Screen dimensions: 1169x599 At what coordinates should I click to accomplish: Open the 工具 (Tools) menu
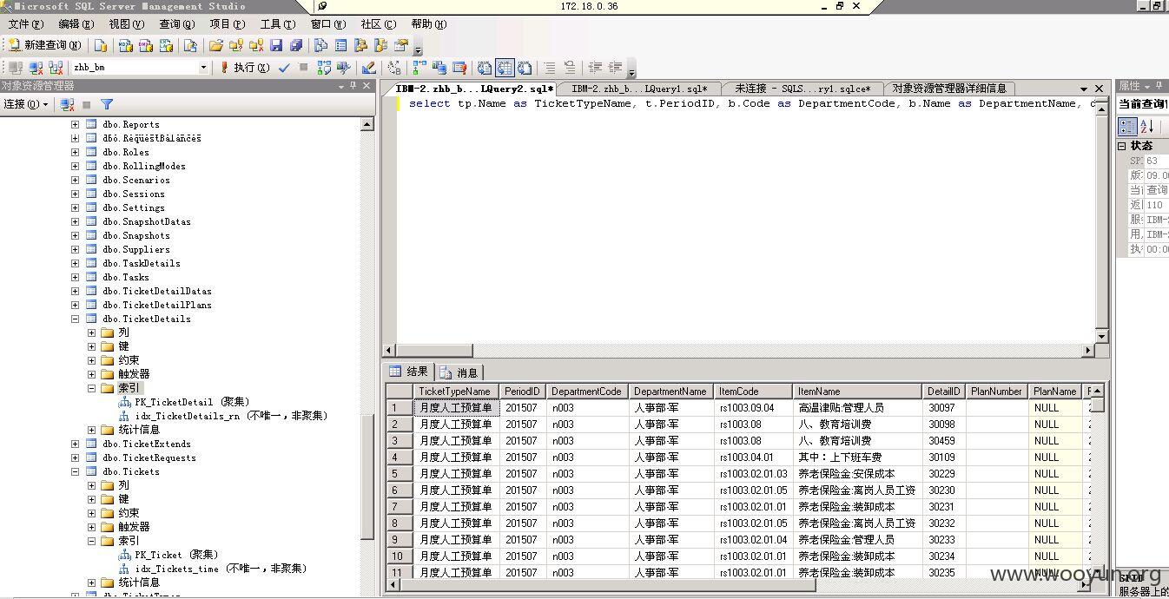pos(277,23)
